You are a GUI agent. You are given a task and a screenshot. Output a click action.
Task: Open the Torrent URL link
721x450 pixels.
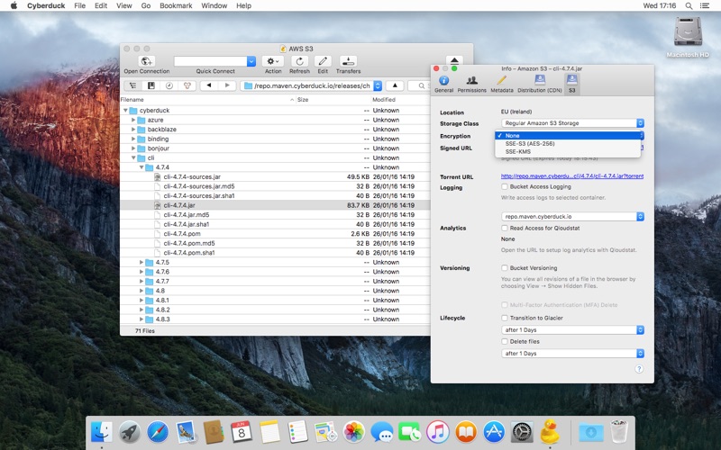[x=571, y=176]
